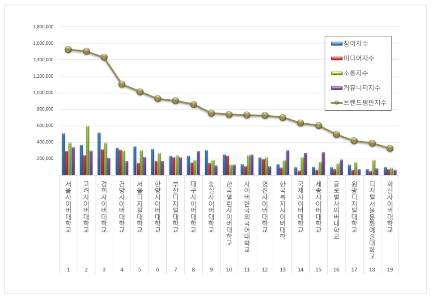The image size is (432, 298).
Task: Select the 커뮤니티지수 legend label
Action: coord(362,88)
